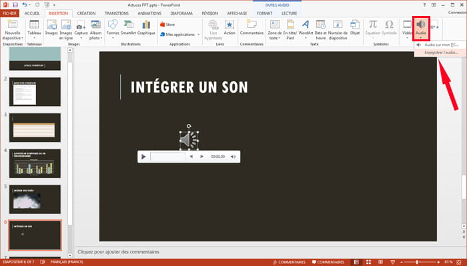Click the Audio button in ribbon
This screenshot has width=467, height=266.
click(x=421, y=29)
